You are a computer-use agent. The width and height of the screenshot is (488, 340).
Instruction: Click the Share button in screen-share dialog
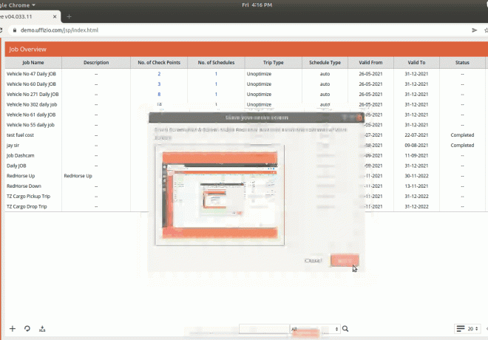345,260
